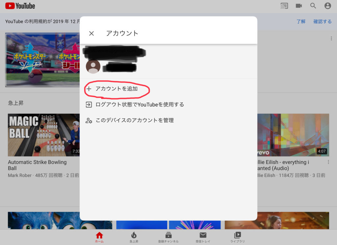Tap the account profile icon in header
The height and width of the screenshot is (245, 337).
327,6
